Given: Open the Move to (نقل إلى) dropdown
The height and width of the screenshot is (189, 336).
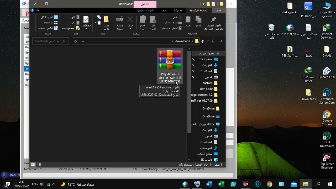Looking at the screenshot, I should pos(153,28).
